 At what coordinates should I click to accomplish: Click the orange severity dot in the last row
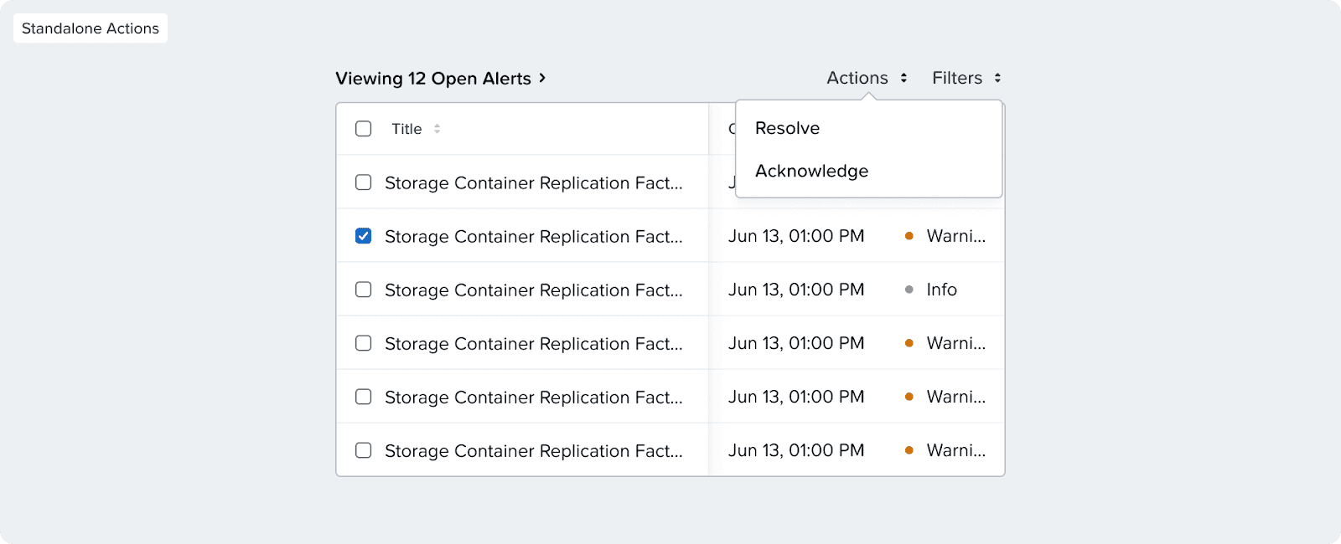[x=909, y=450]
